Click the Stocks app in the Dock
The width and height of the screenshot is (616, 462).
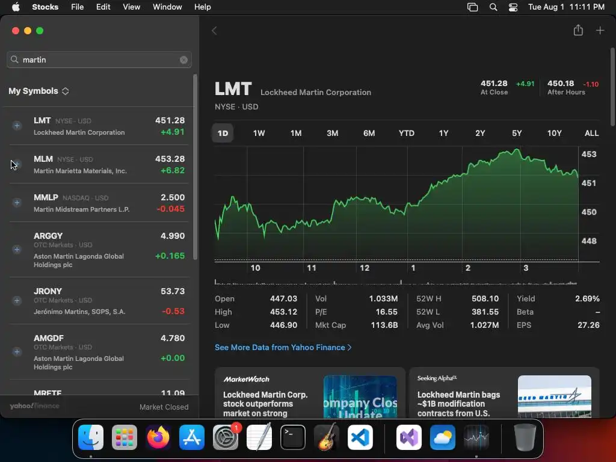click(x=476, y=437)
